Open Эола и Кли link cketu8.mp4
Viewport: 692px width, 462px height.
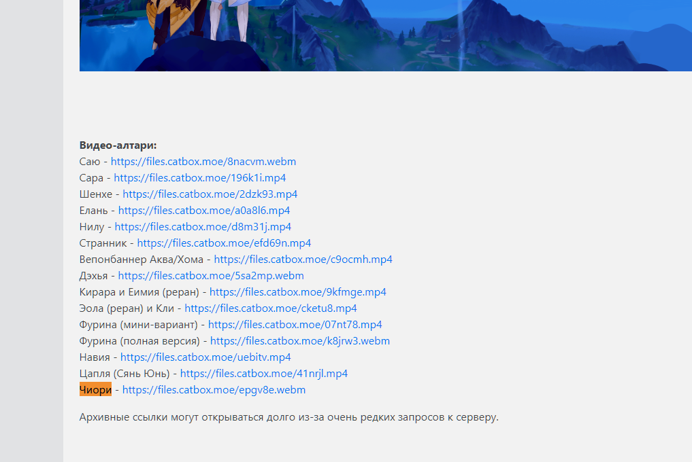(x=271, y=308)
